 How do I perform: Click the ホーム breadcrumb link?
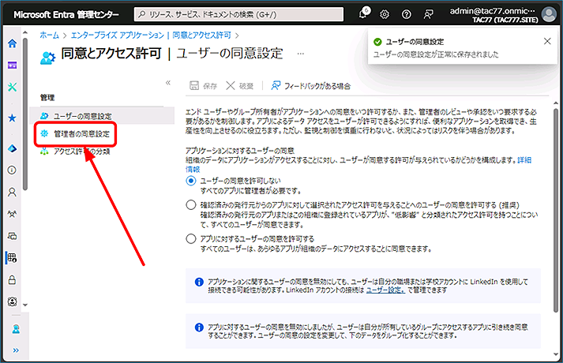click(x=49, y=36)
